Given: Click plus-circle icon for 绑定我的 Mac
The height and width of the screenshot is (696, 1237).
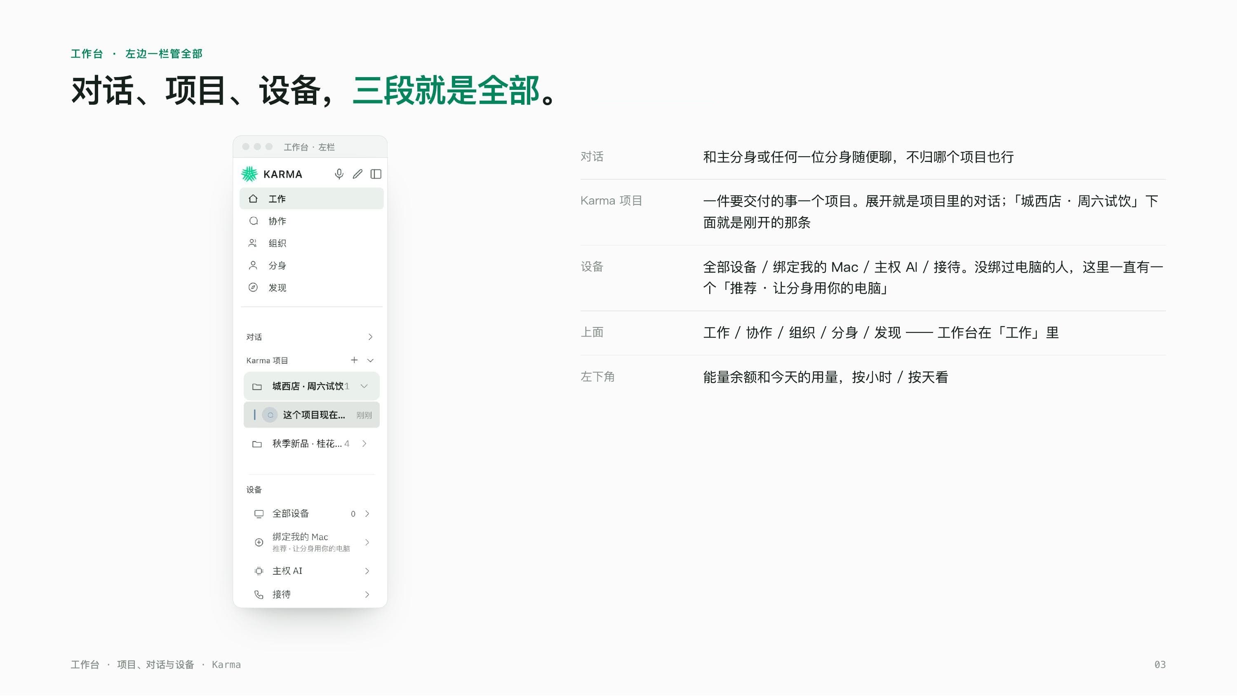Looking at the screenshot, I should tap(259, 542).
